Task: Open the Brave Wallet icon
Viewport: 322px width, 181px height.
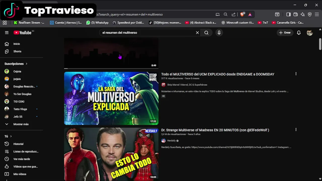Action: 296,15
